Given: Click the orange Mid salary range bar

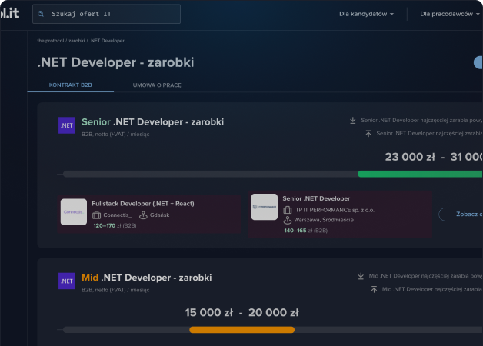Looking at the screenshot, I should point(241,330).
